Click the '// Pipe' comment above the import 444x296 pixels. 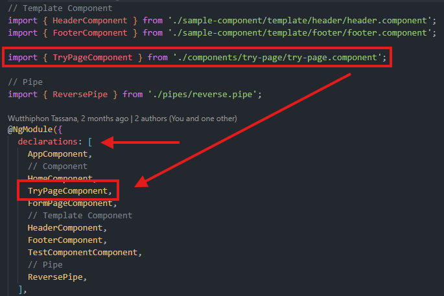pos(25,82)
